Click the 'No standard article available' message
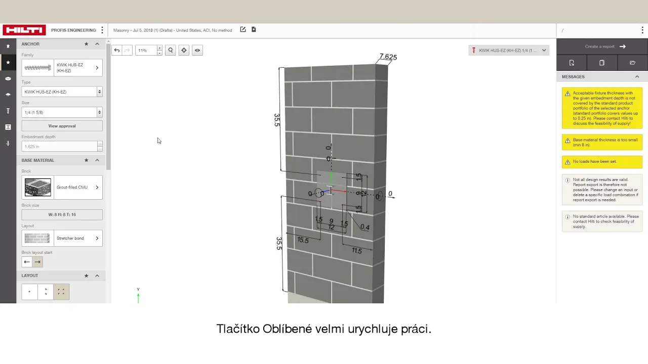The width and height of the screenshot is (648, 364). (x=602, y=221)
